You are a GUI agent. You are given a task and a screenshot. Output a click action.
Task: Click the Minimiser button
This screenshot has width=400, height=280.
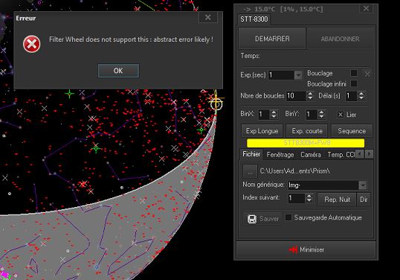point(306,249)
